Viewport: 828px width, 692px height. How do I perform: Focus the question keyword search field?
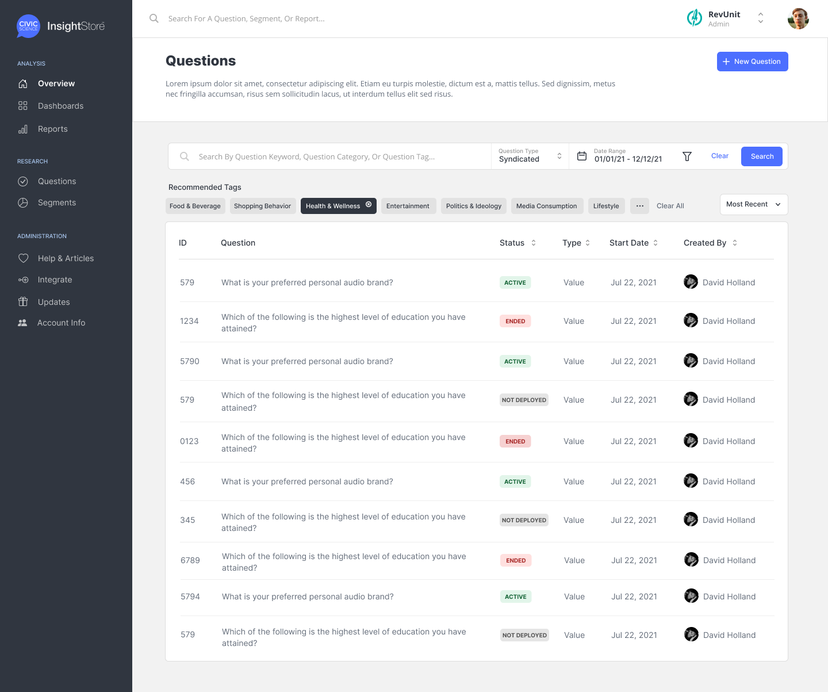[330, 156]
